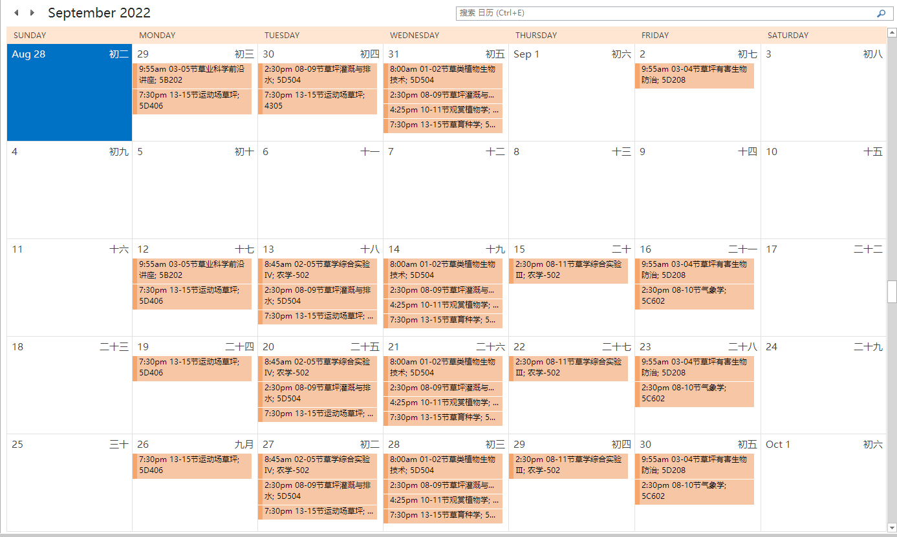Screen dimensions: 897x537
Task: Open Sep 21 7:30pm 草育种学 event
Action: click(x=443, y=418)
